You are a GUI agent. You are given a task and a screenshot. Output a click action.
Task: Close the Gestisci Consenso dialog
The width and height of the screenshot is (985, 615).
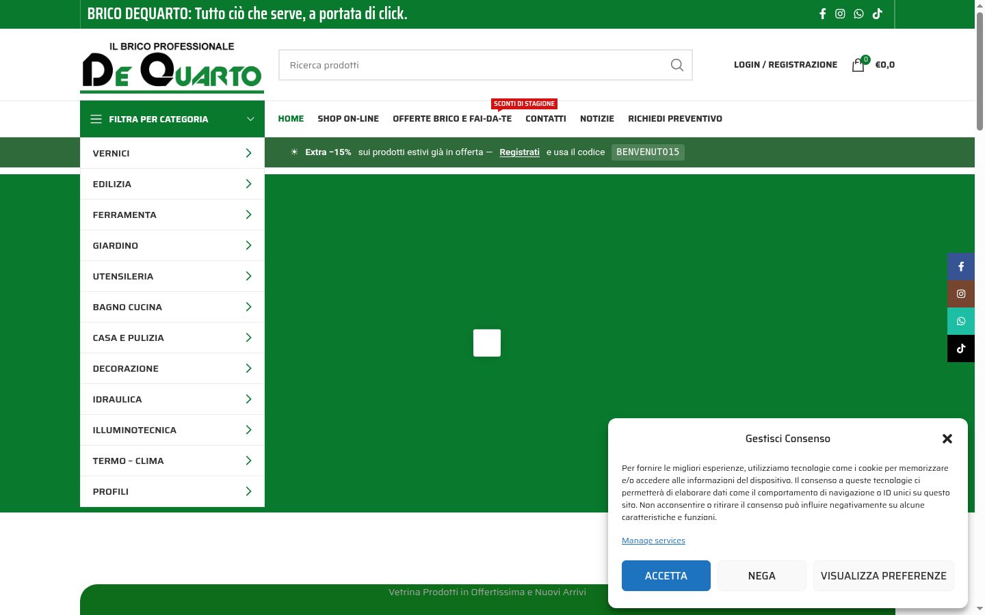(947, 439)
